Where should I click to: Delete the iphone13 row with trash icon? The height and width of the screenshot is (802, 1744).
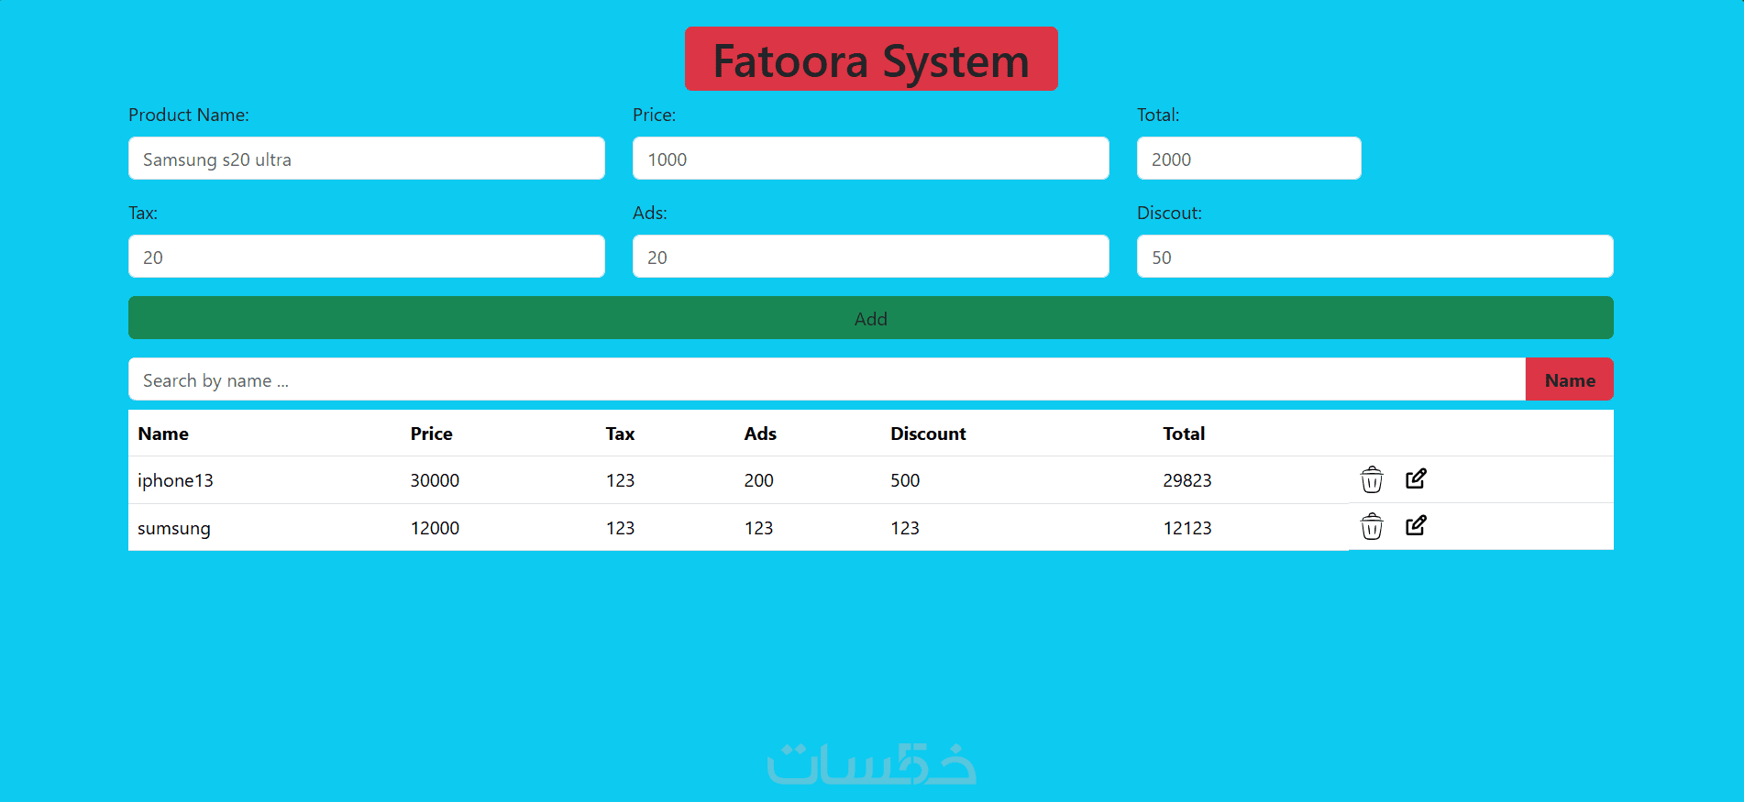click(x=1371, y=479)
